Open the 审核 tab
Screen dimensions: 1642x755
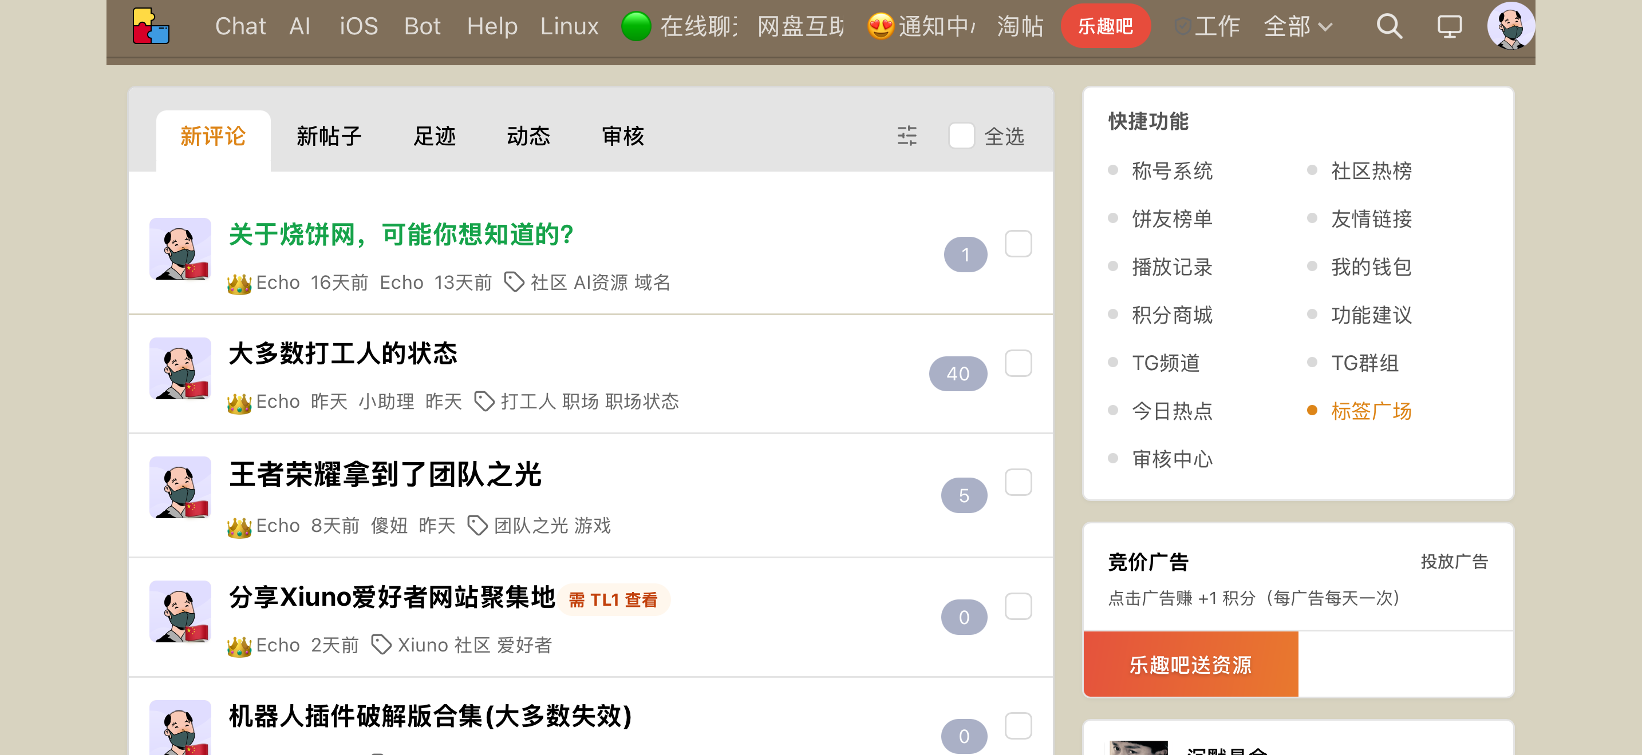click(623, 136)
